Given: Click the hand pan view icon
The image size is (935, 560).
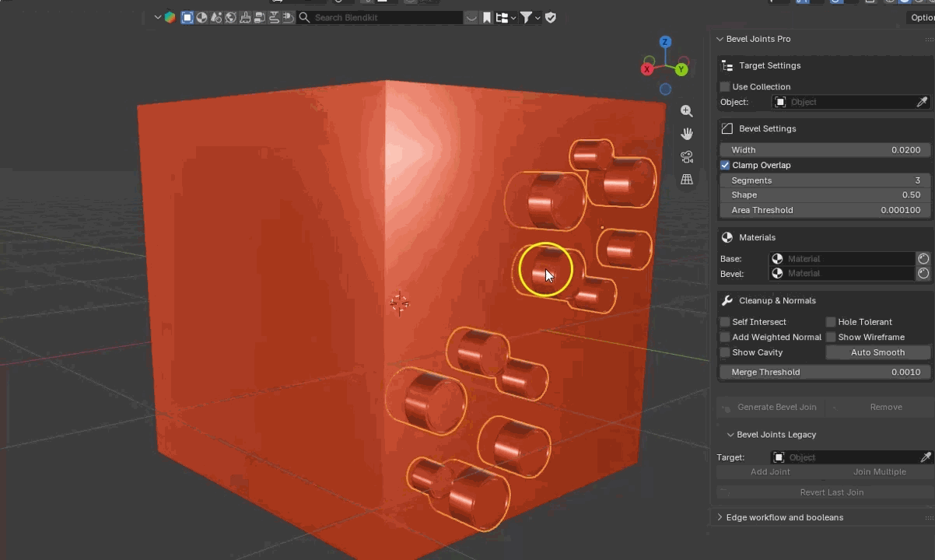Looking at the screenshot, I should (x=686, y=135).
